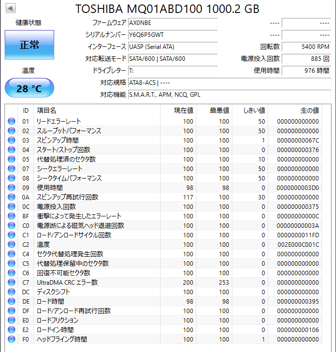
Task: Click status orb for C4 セクタ代替処理発生回数
Action: pos(11,254)
